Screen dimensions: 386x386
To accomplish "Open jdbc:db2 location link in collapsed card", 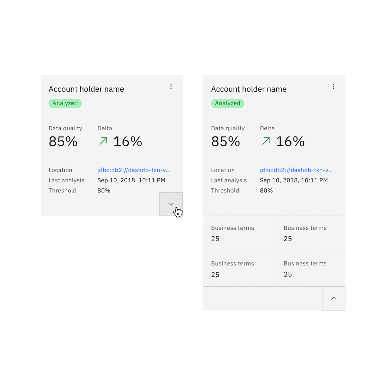I will click(x=134, y=170).
